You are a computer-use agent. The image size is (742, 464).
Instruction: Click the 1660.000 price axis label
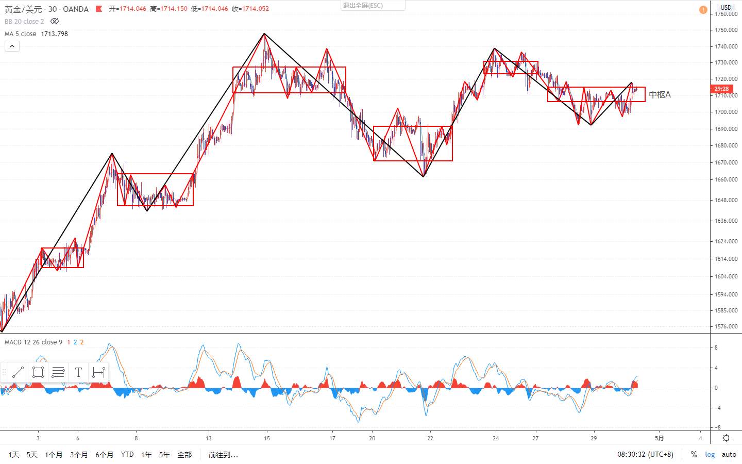click(726, 179)
